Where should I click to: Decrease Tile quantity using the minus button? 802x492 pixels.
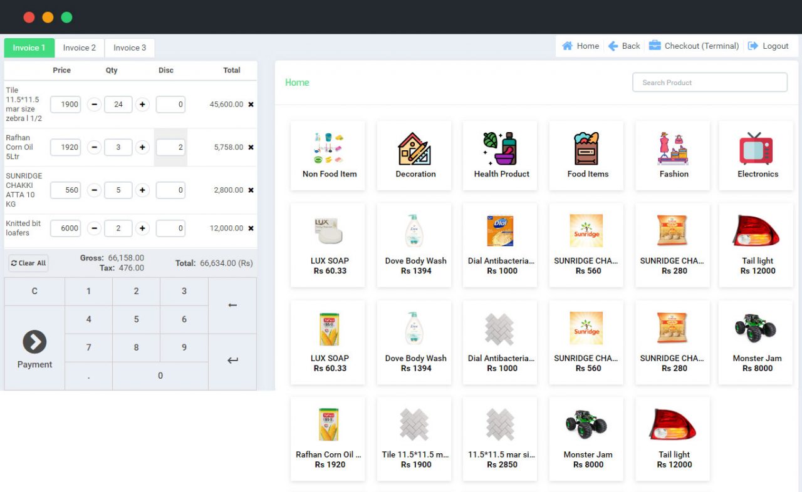(94, 105)
